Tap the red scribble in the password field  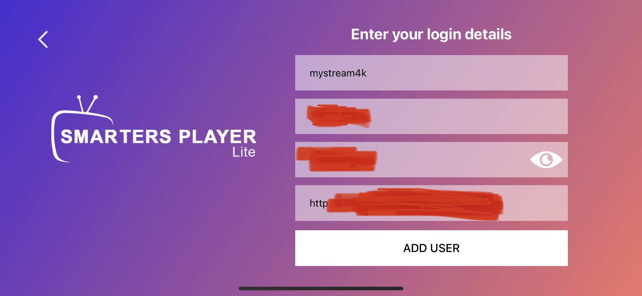tap(337, 159)
